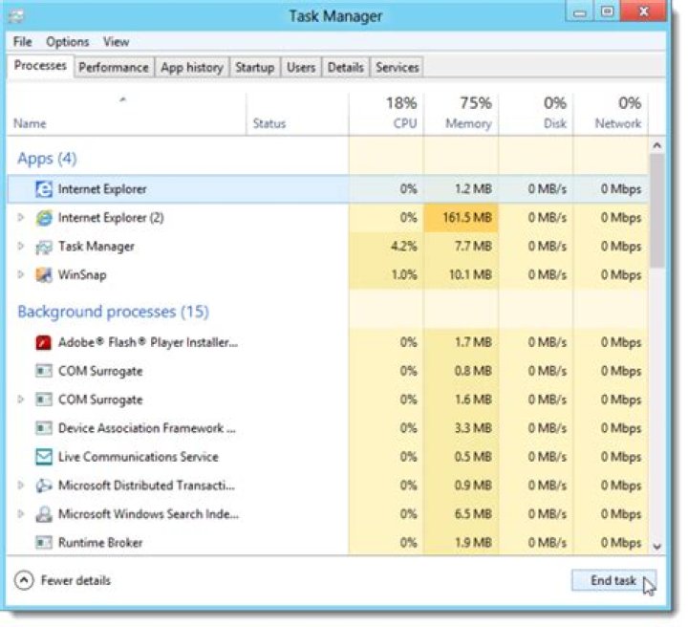Click the Device Association Framework icon
This screenshot has width=688, height=627.
[x=43, y=428]
